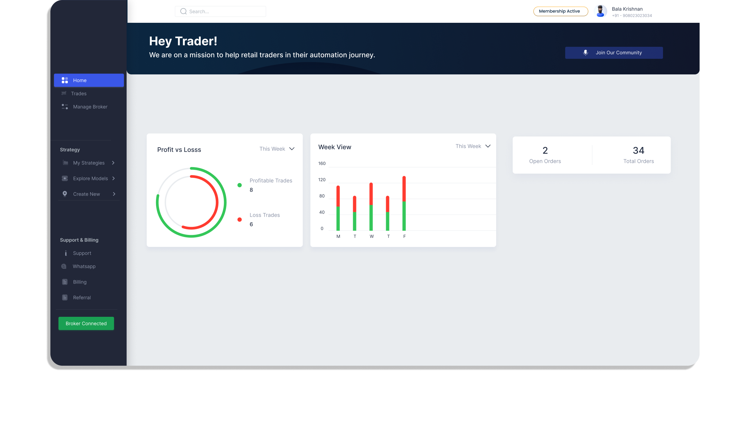Click the Whatsapp chat bubble icon
This screenshot has height=438, width=750.
(64, 266)
